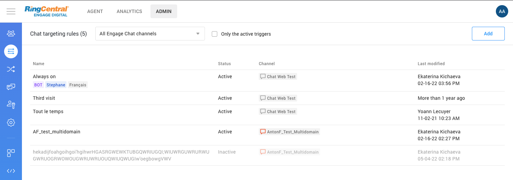
Task: Click Active status of AF_test_multidomain
Action: pos(225,132)
